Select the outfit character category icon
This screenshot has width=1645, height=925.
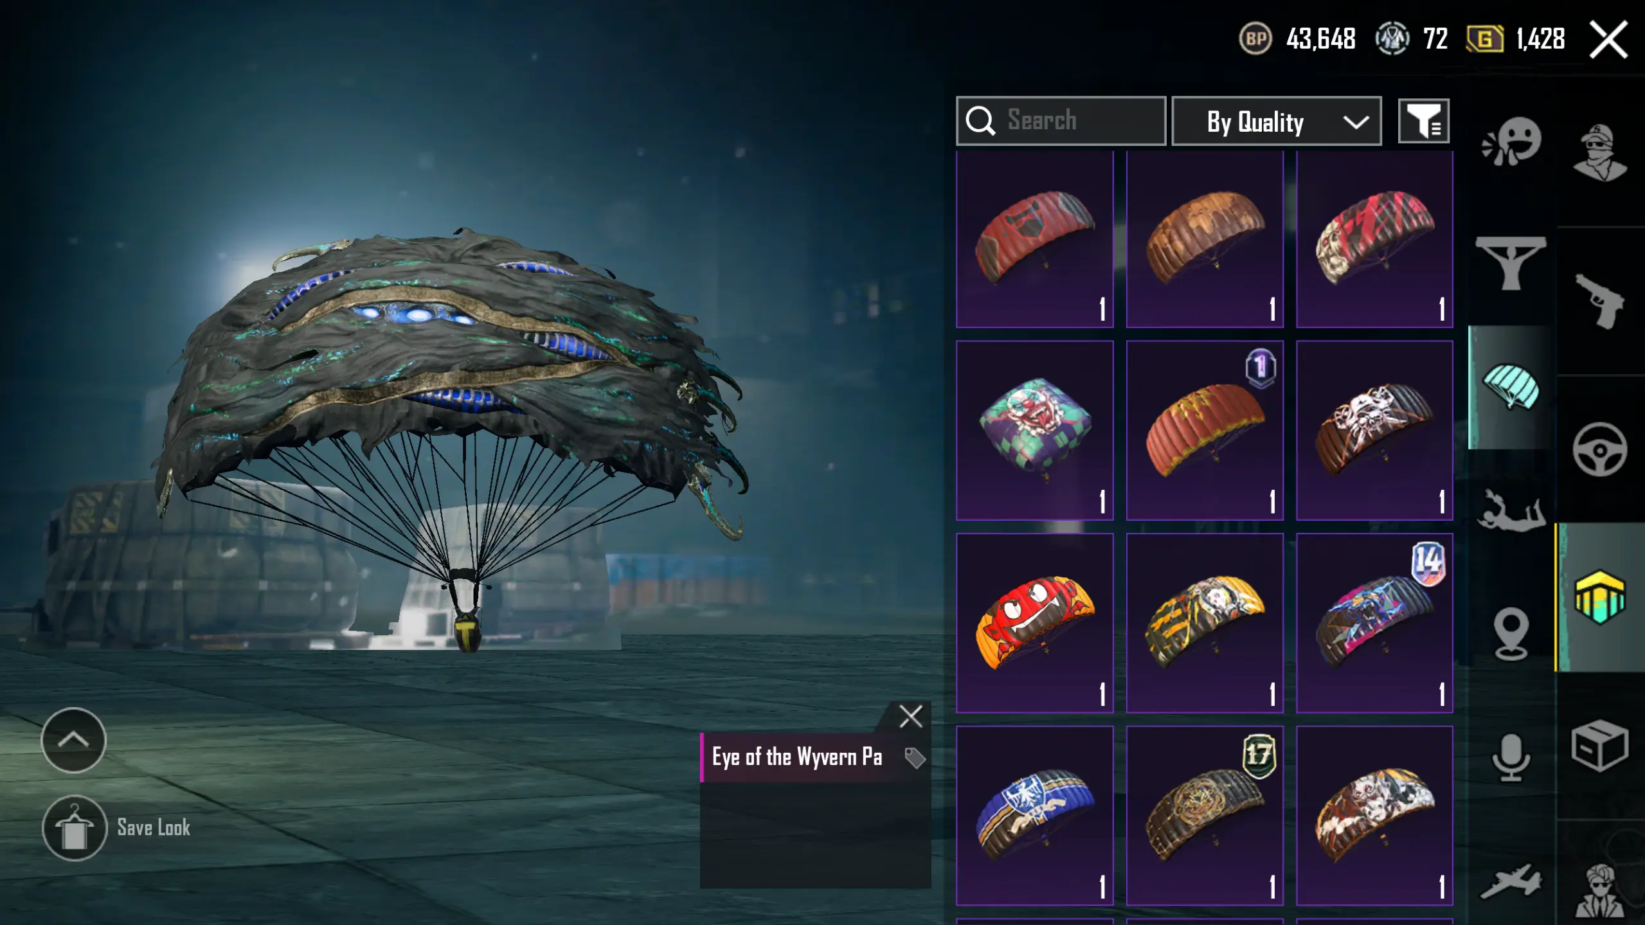1600,152
